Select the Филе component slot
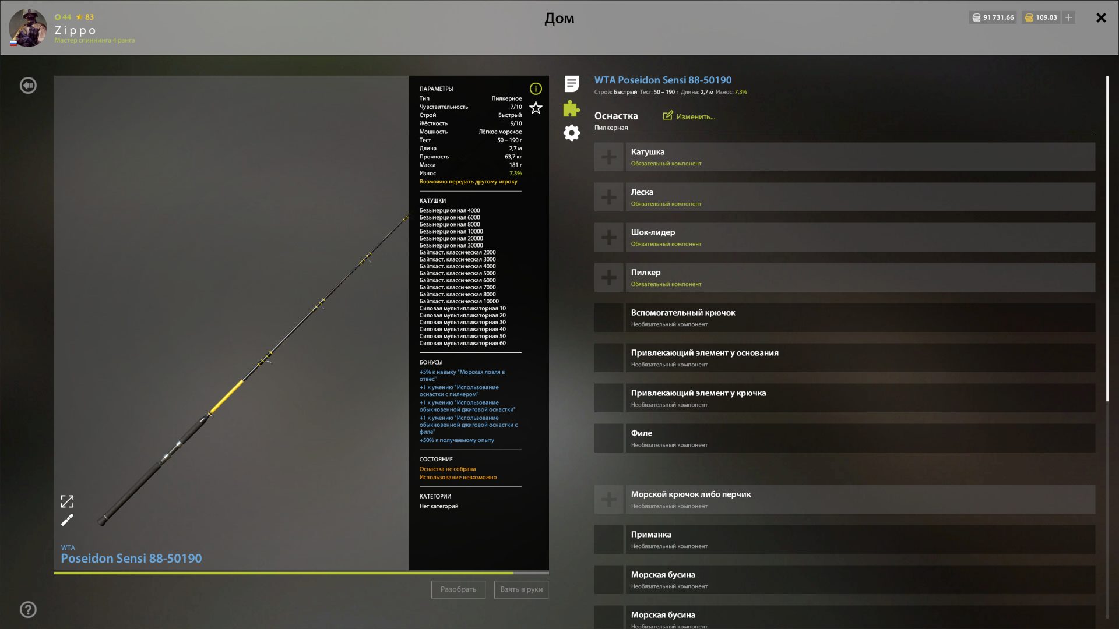Image resolution: width=1119 pixels, height=629 pixels. click(x=844, y=438)
